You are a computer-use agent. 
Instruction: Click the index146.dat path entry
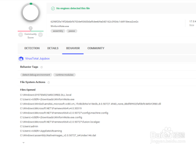coord(58,135)
